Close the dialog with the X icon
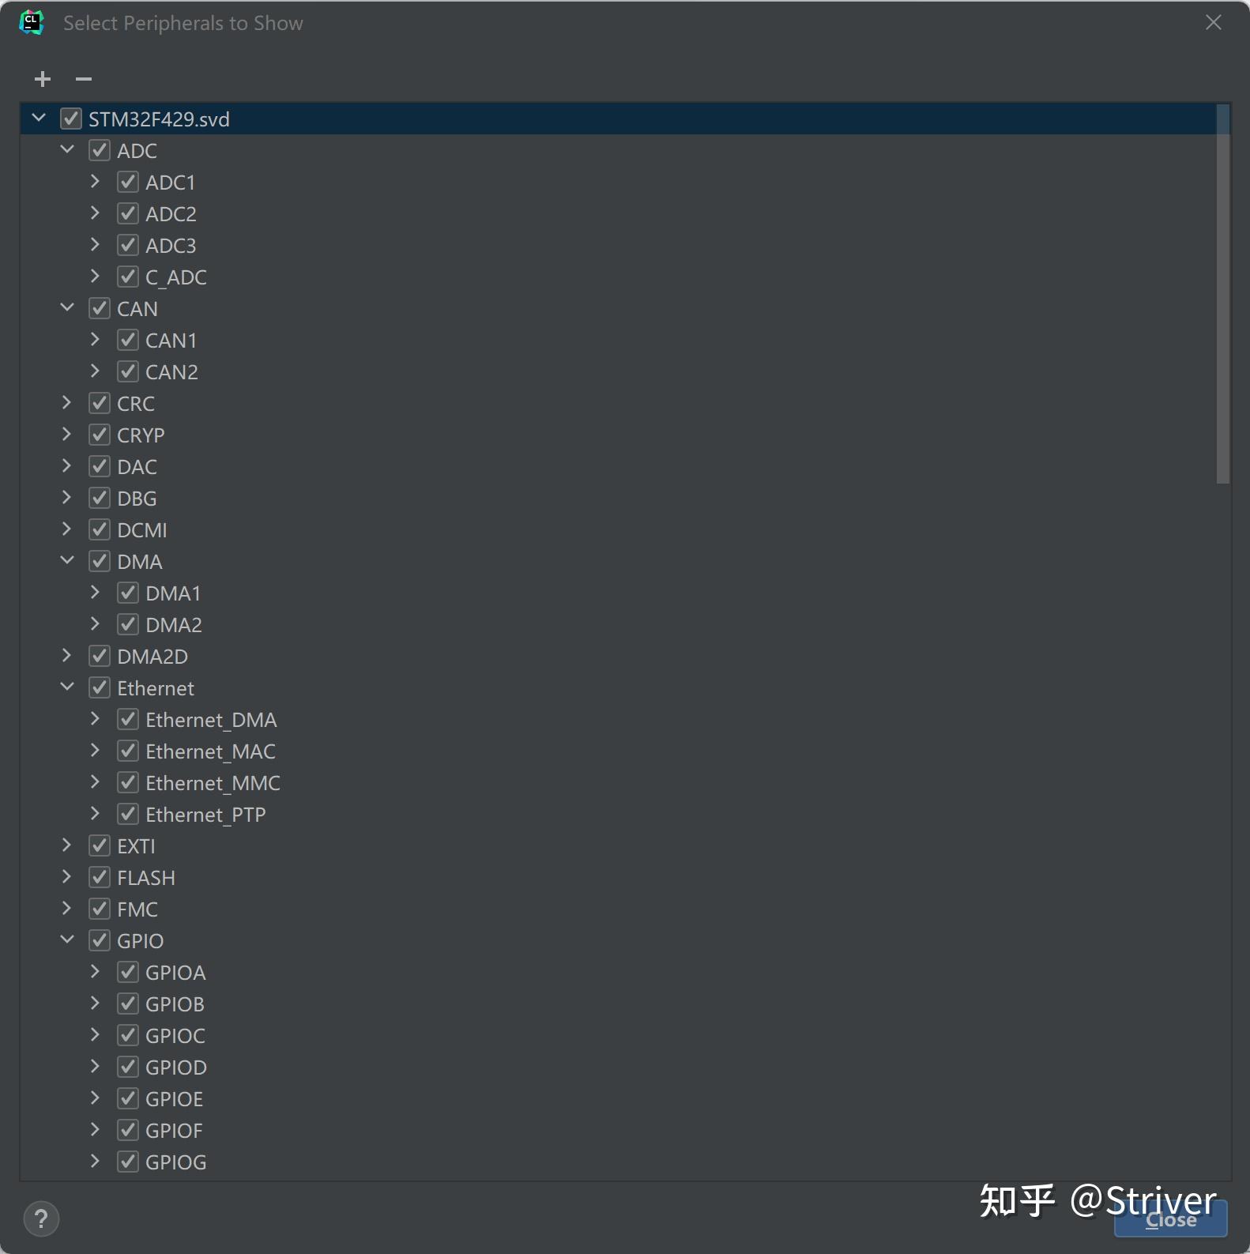Image resolution: width=1250 pixels, height=1254 pixels. tap(1214, 22)
